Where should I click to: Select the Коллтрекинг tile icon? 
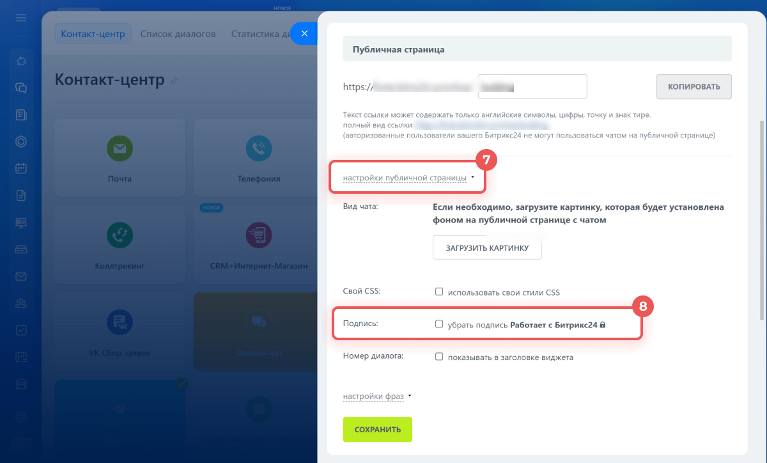click(120, 235)
